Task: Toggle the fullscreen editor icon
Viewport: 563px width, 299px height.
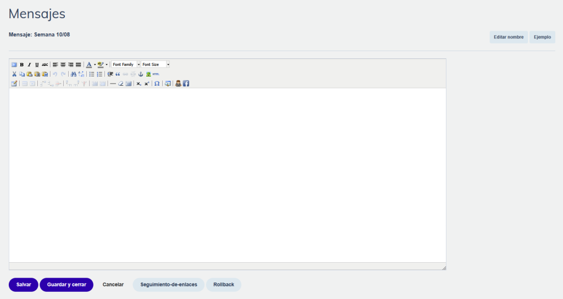Action: tap(14, 65)
